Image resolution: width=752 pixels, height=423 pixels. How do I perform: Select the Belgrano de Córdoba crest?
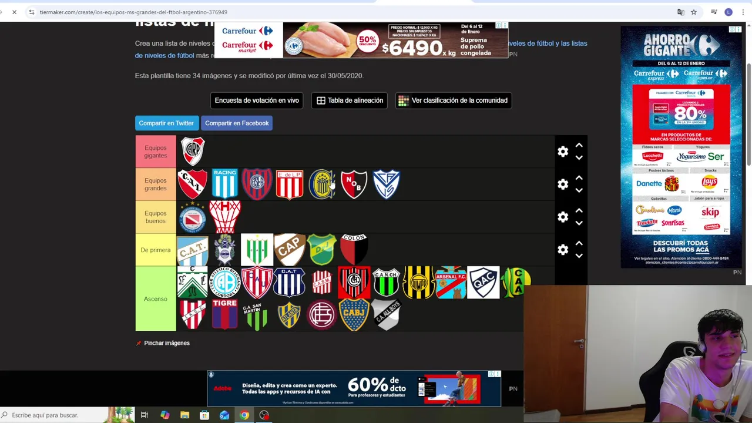click(224, 283)
